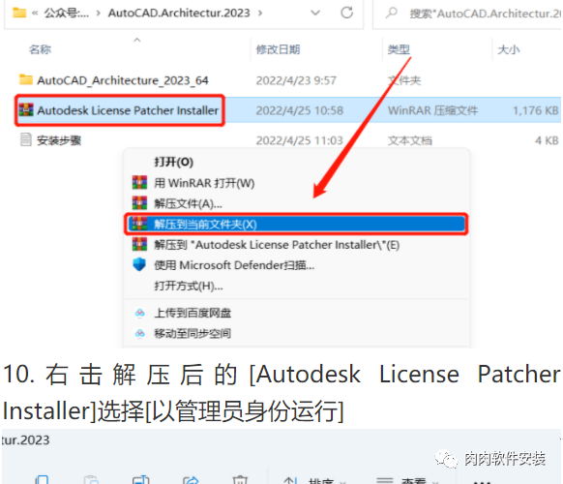Sort by the 类型 column header
Screen dimensions: 563x484
point(399,49)
